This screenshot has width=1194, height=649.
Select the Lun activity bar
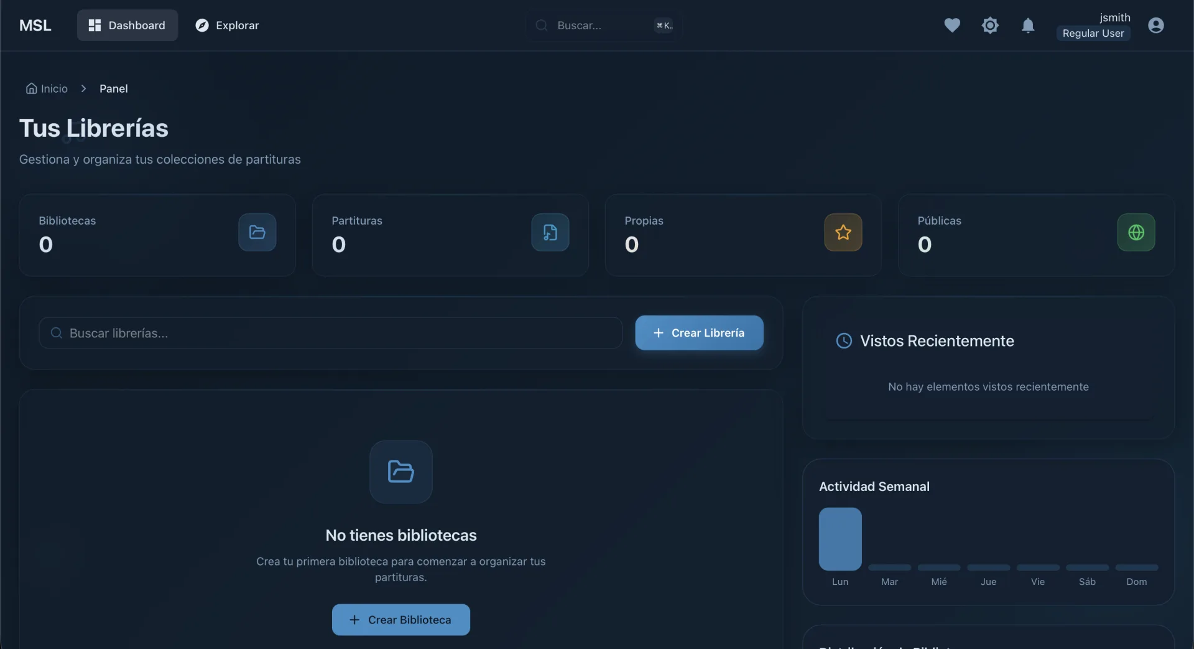coord(840,539)
